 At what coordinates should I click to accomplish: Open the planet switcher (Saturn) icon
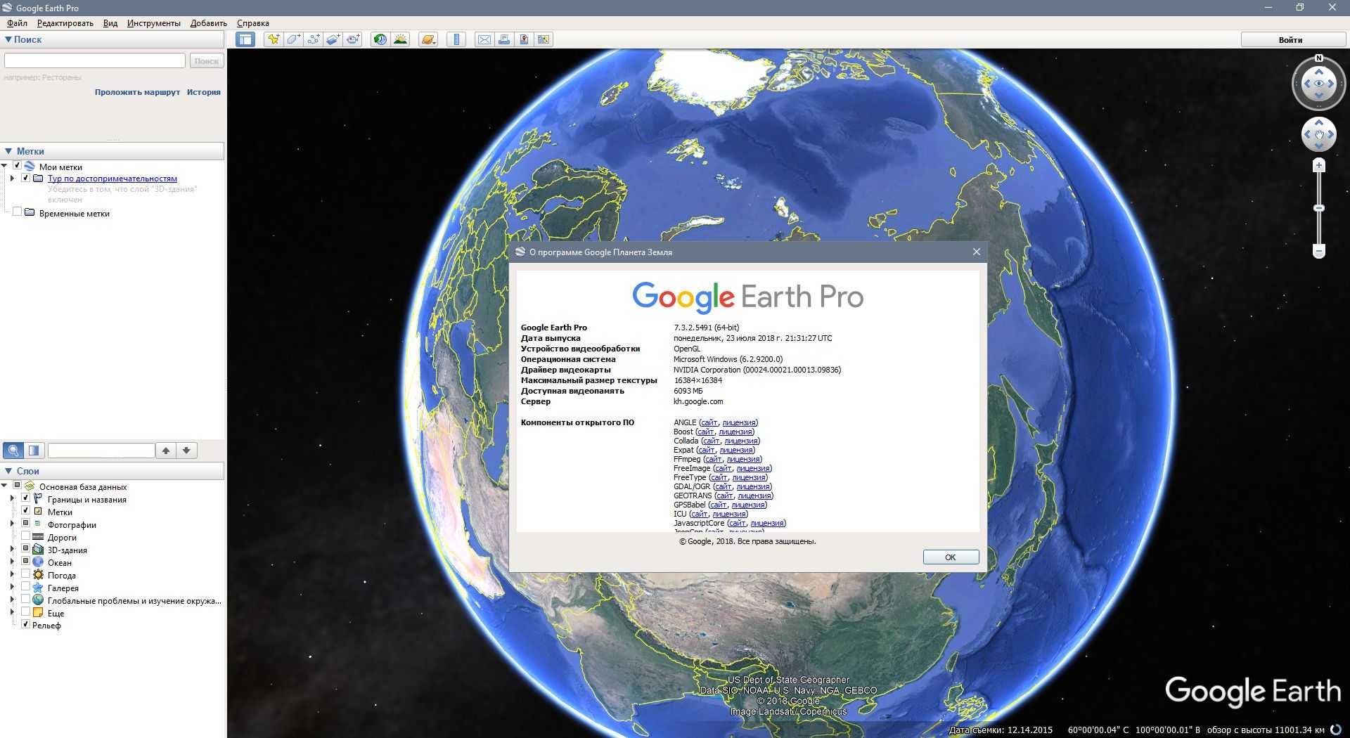pyautogui.click(x=428, y=39)
